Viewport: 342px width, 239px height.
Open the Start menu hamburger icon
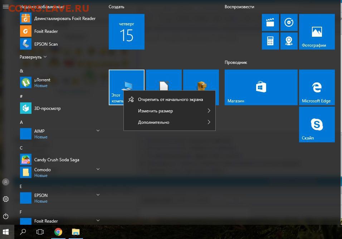click(6, 6)
